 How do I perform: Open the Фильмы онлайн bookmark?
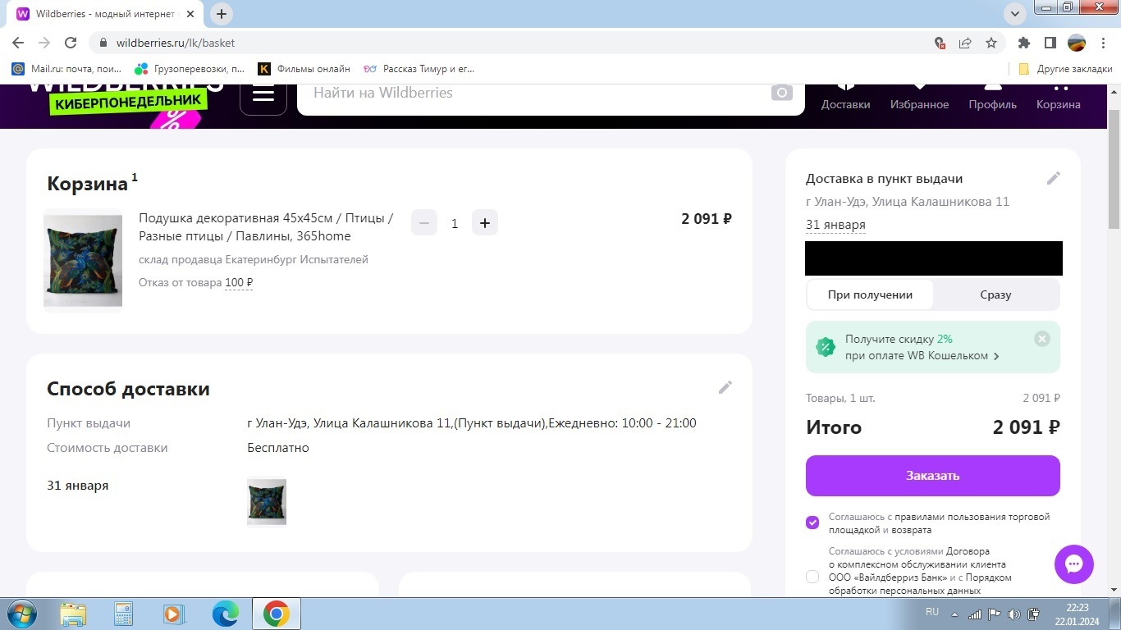[x=304, y=69]
